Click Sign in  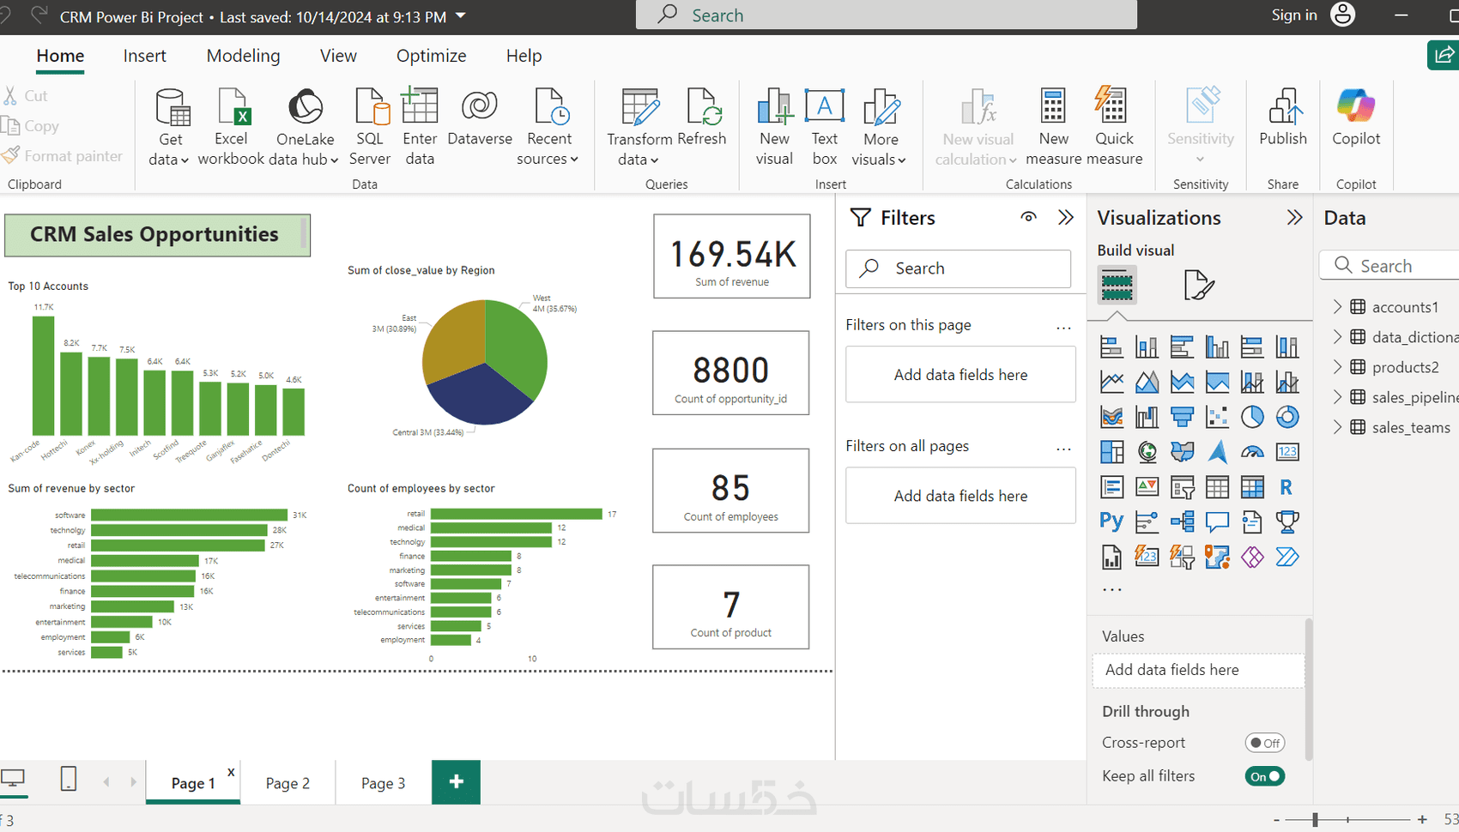(x=1294, y=15)
